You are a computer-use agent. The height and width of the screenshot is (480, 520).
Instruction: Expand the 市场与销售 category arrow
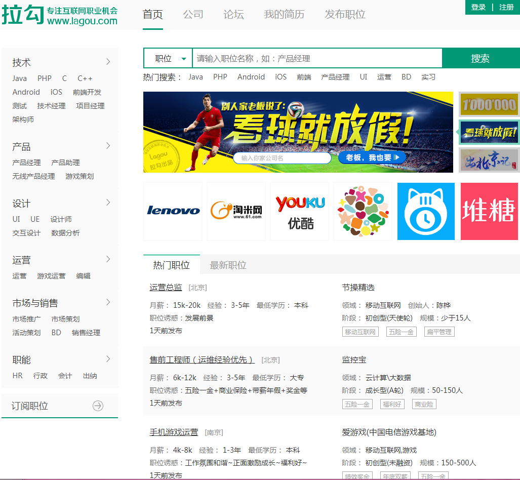108,302
